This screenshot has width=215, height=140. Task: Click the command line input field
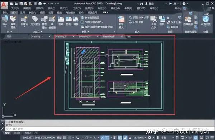click(x=110, y=129)
